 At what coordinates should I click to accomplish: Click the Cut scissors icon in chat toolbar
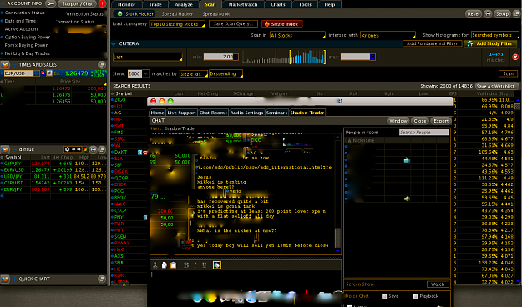[155, 265]
